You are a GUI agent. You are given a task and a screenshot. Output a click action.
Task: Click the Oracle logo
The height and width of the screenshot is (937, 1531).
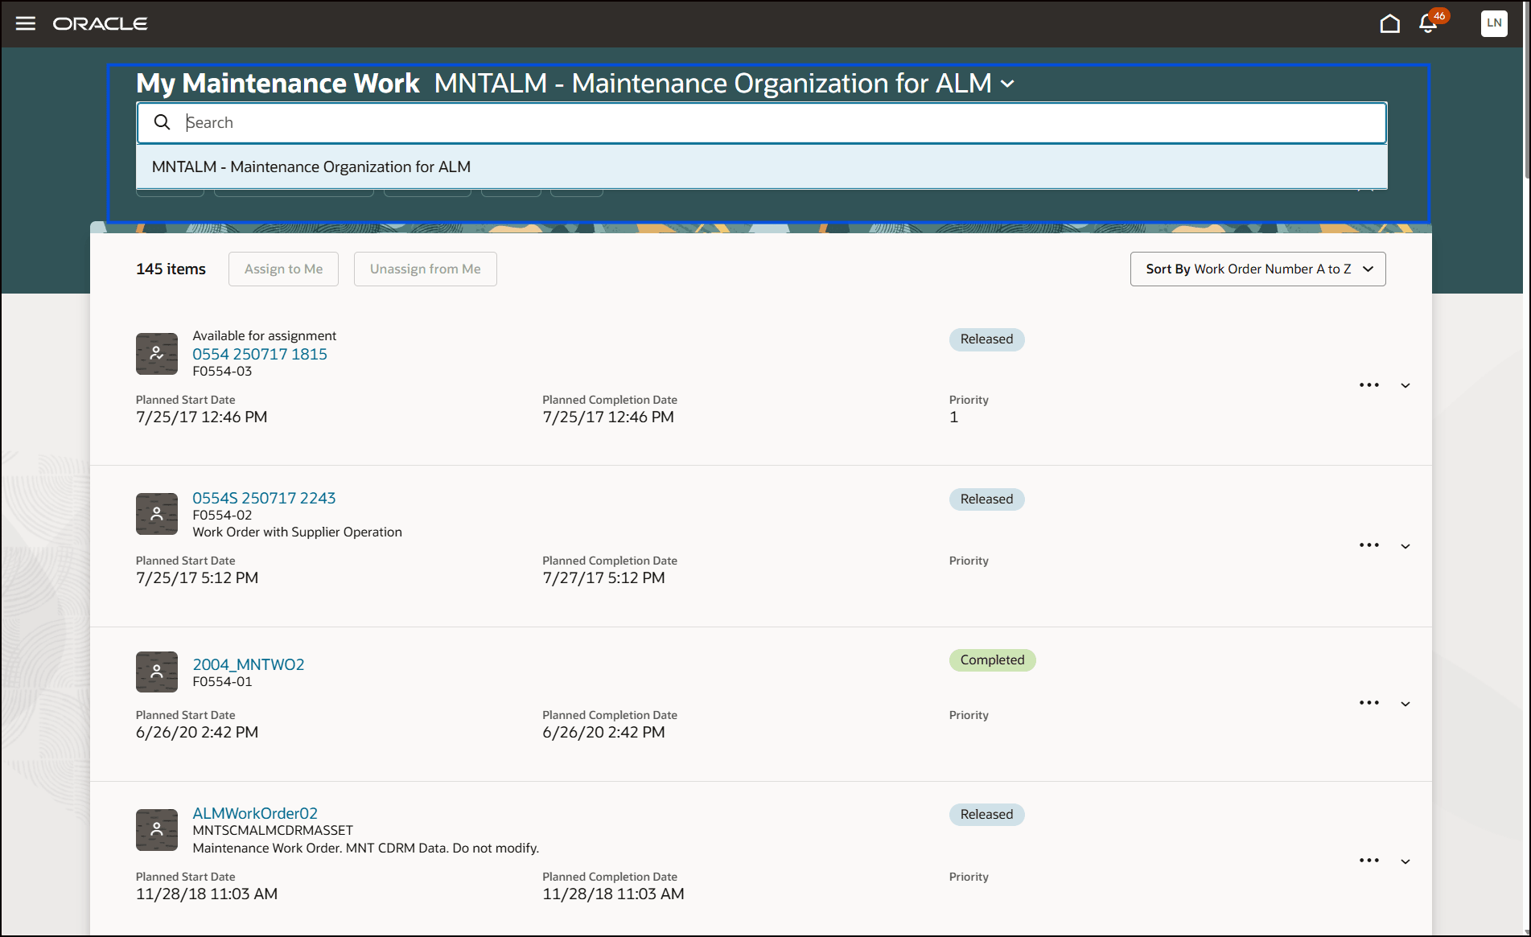[x=100, y=23]
